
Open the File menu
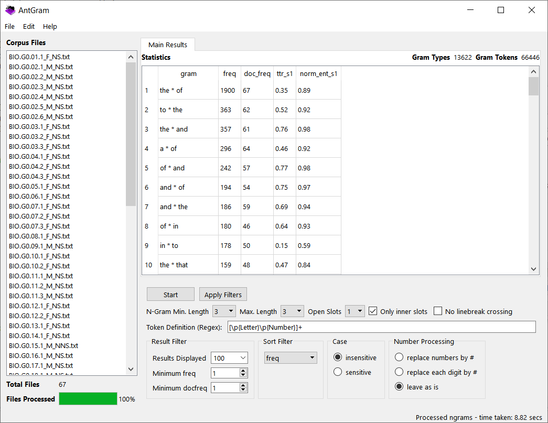coord(9,26)
